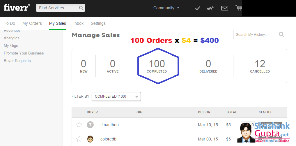Screen dimensions: 296x146
Task: Click the Mar 09, 15 due date
Action: 208,139
